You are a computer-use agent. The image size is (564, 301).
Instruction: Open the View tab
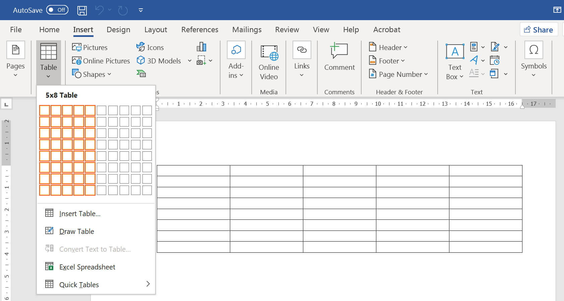pyautogui.click(x=321, y=30)
